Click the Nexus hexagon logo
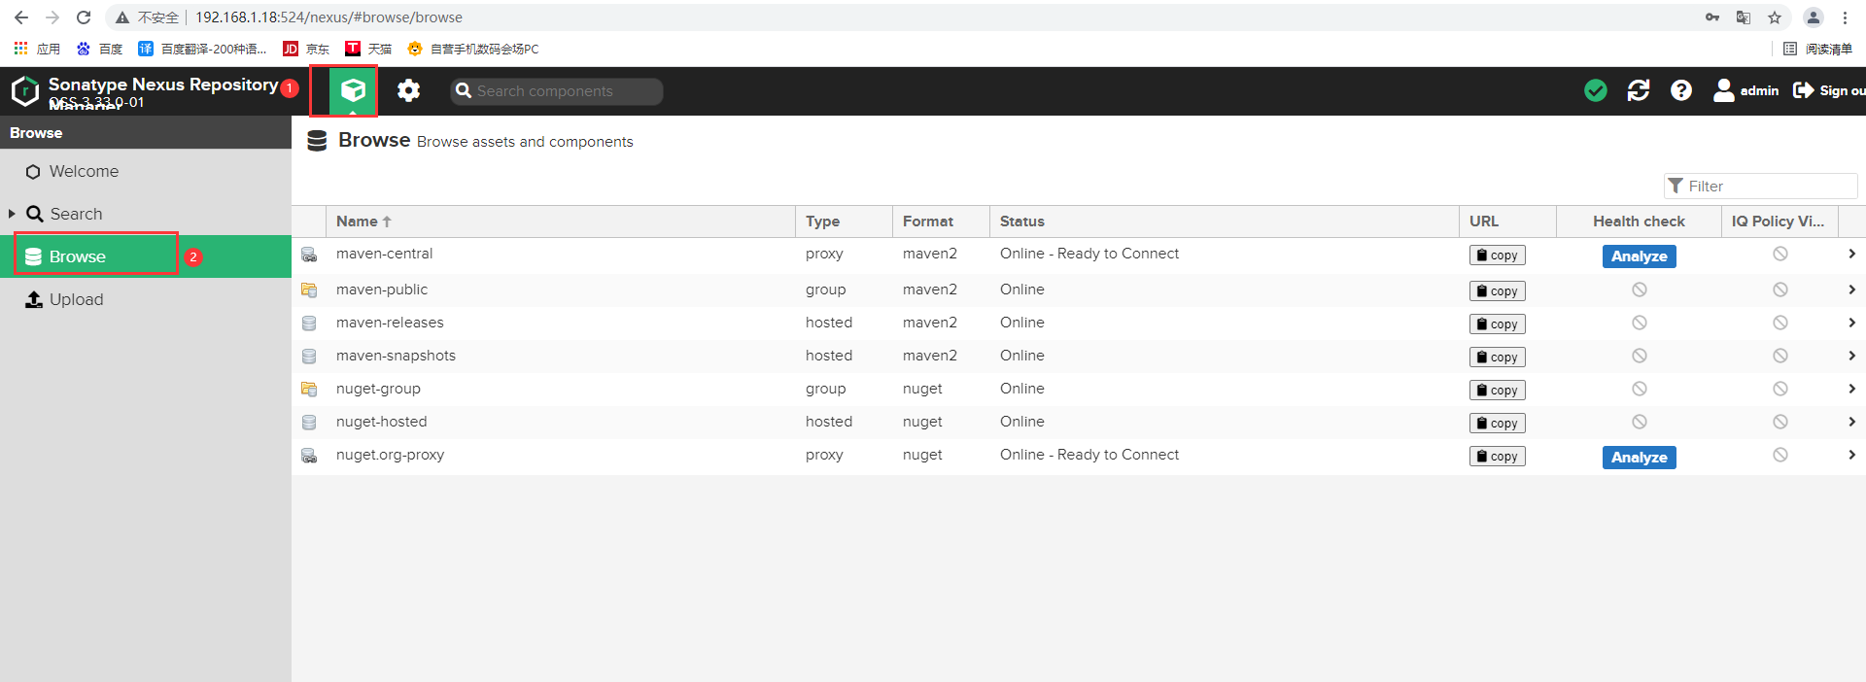Viewport: 1866px width, 682px height. click(x=24, y=91)
